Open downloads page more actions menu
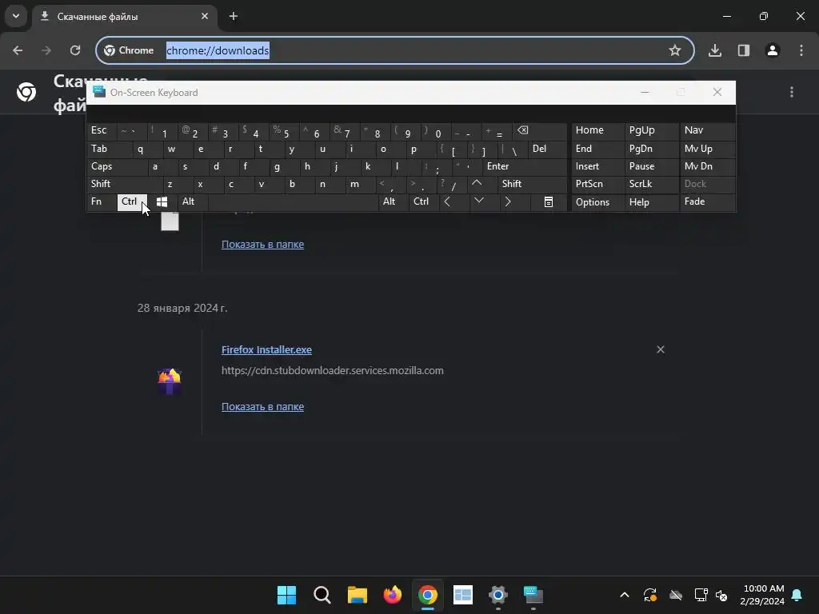Screen dimensions: 819x614 [792, 92]
